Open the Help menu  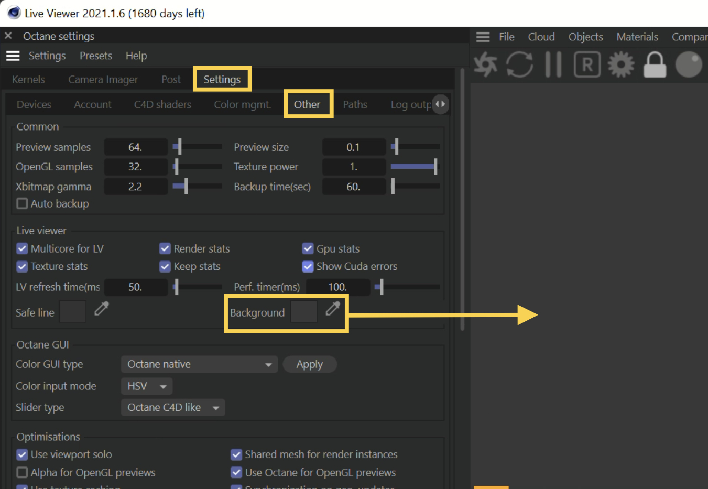[136, 56]
